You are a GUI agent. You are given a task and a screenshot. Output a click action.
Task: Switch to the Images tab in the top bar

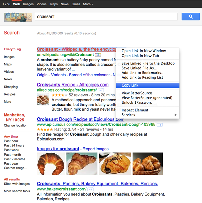click(x=28, y=4)
